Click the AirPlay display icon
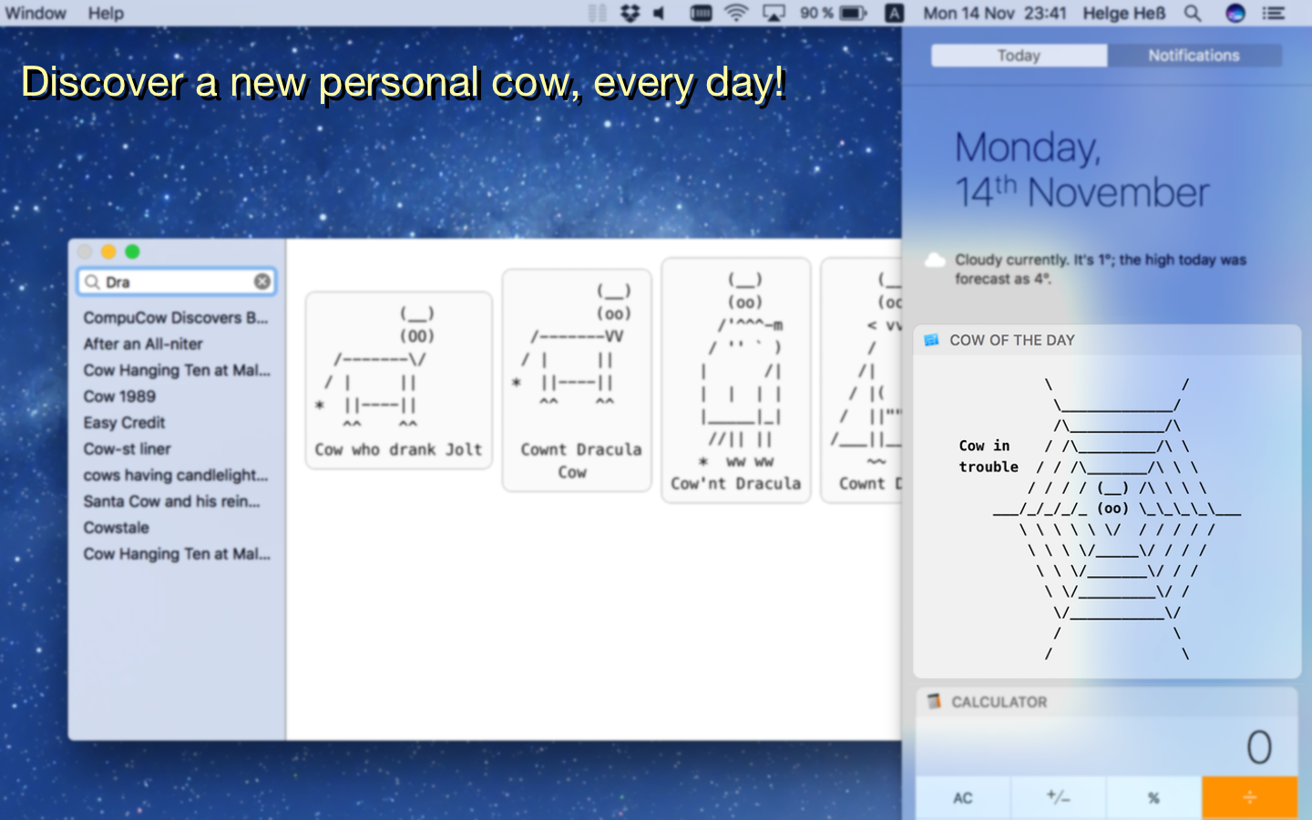This screenshot has height=820, width=1312. [774, 13]
